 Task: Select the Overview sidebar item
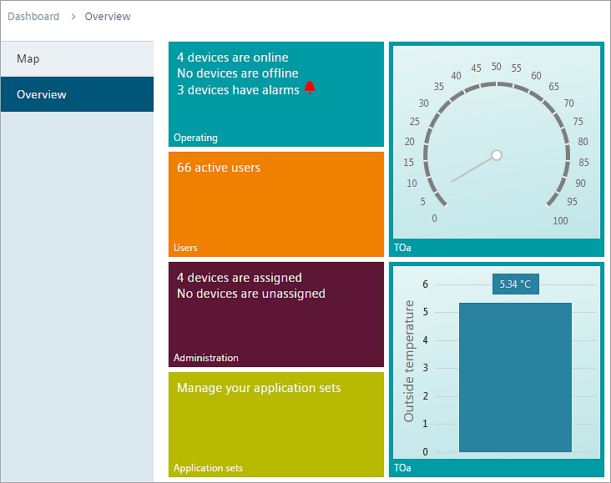point(77,94)
